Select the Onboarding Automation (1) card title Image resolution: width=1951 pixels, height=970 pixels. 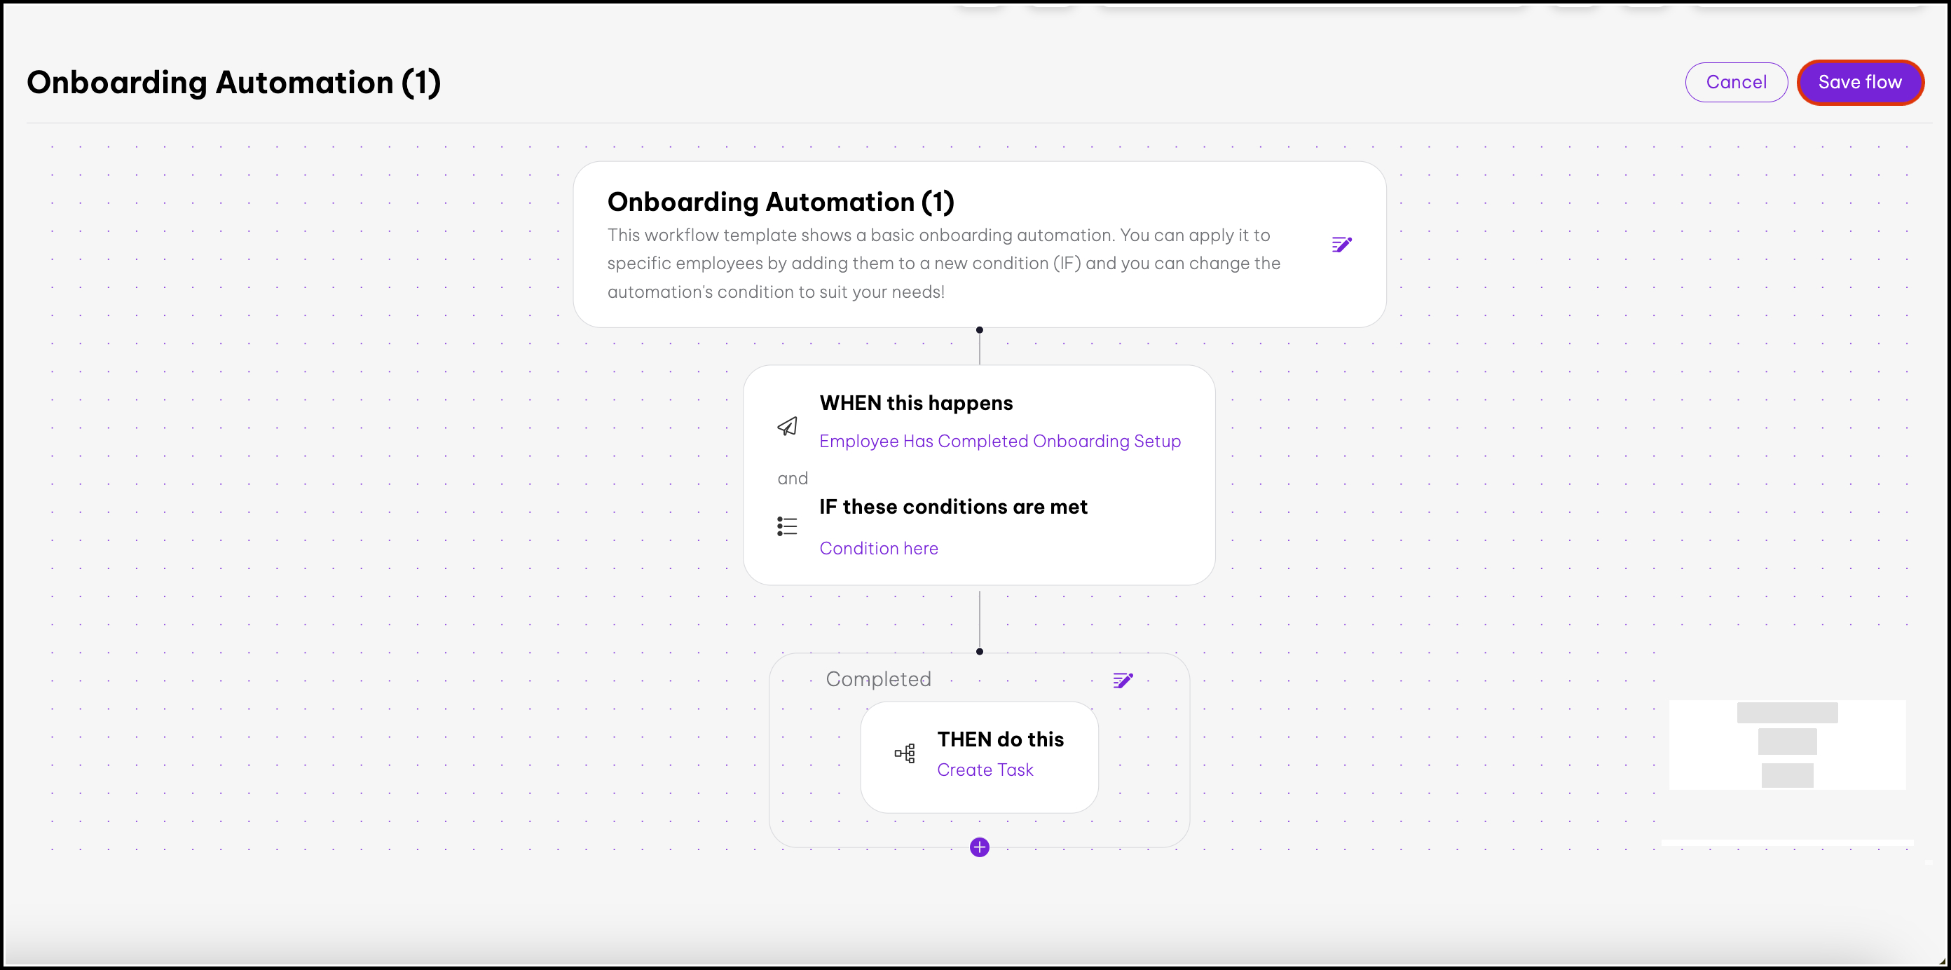click(780, 202)
